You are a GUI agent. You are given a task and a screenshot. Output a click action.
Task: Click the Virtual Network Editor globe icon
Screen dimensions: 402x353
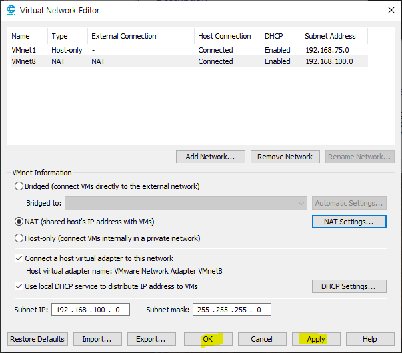[11, 10]
